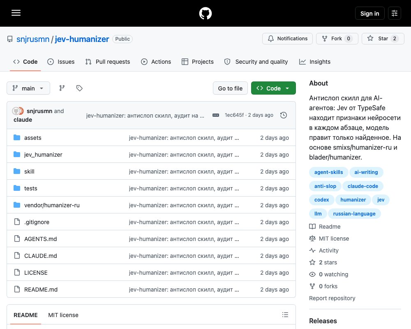
Task: Open the README.md file
Action: tap(41, 290)
